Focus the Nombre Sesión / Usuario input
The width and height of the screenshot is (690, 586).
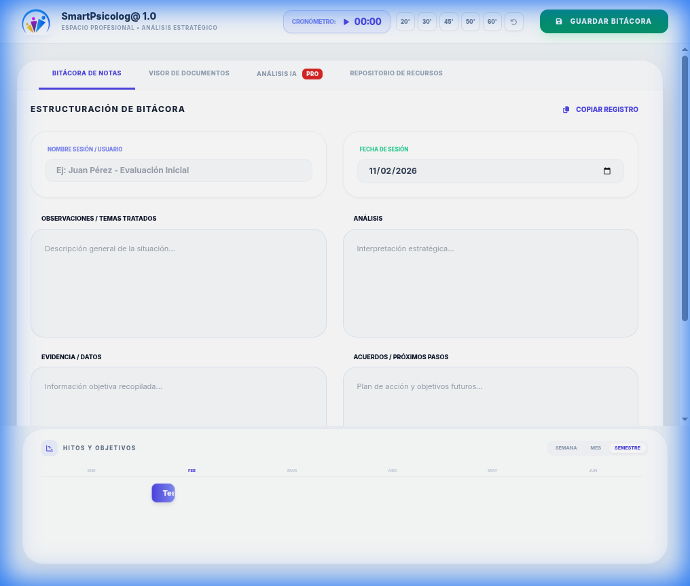(x=179, y=170)
